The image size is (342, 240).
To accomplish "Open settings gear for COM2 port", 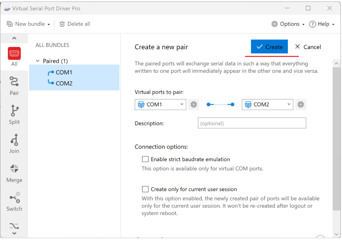I will (301, 104).
